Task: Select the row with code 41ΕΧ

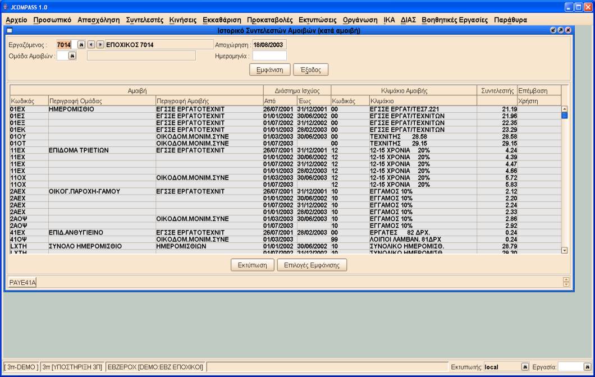Action: click(285, 232)
